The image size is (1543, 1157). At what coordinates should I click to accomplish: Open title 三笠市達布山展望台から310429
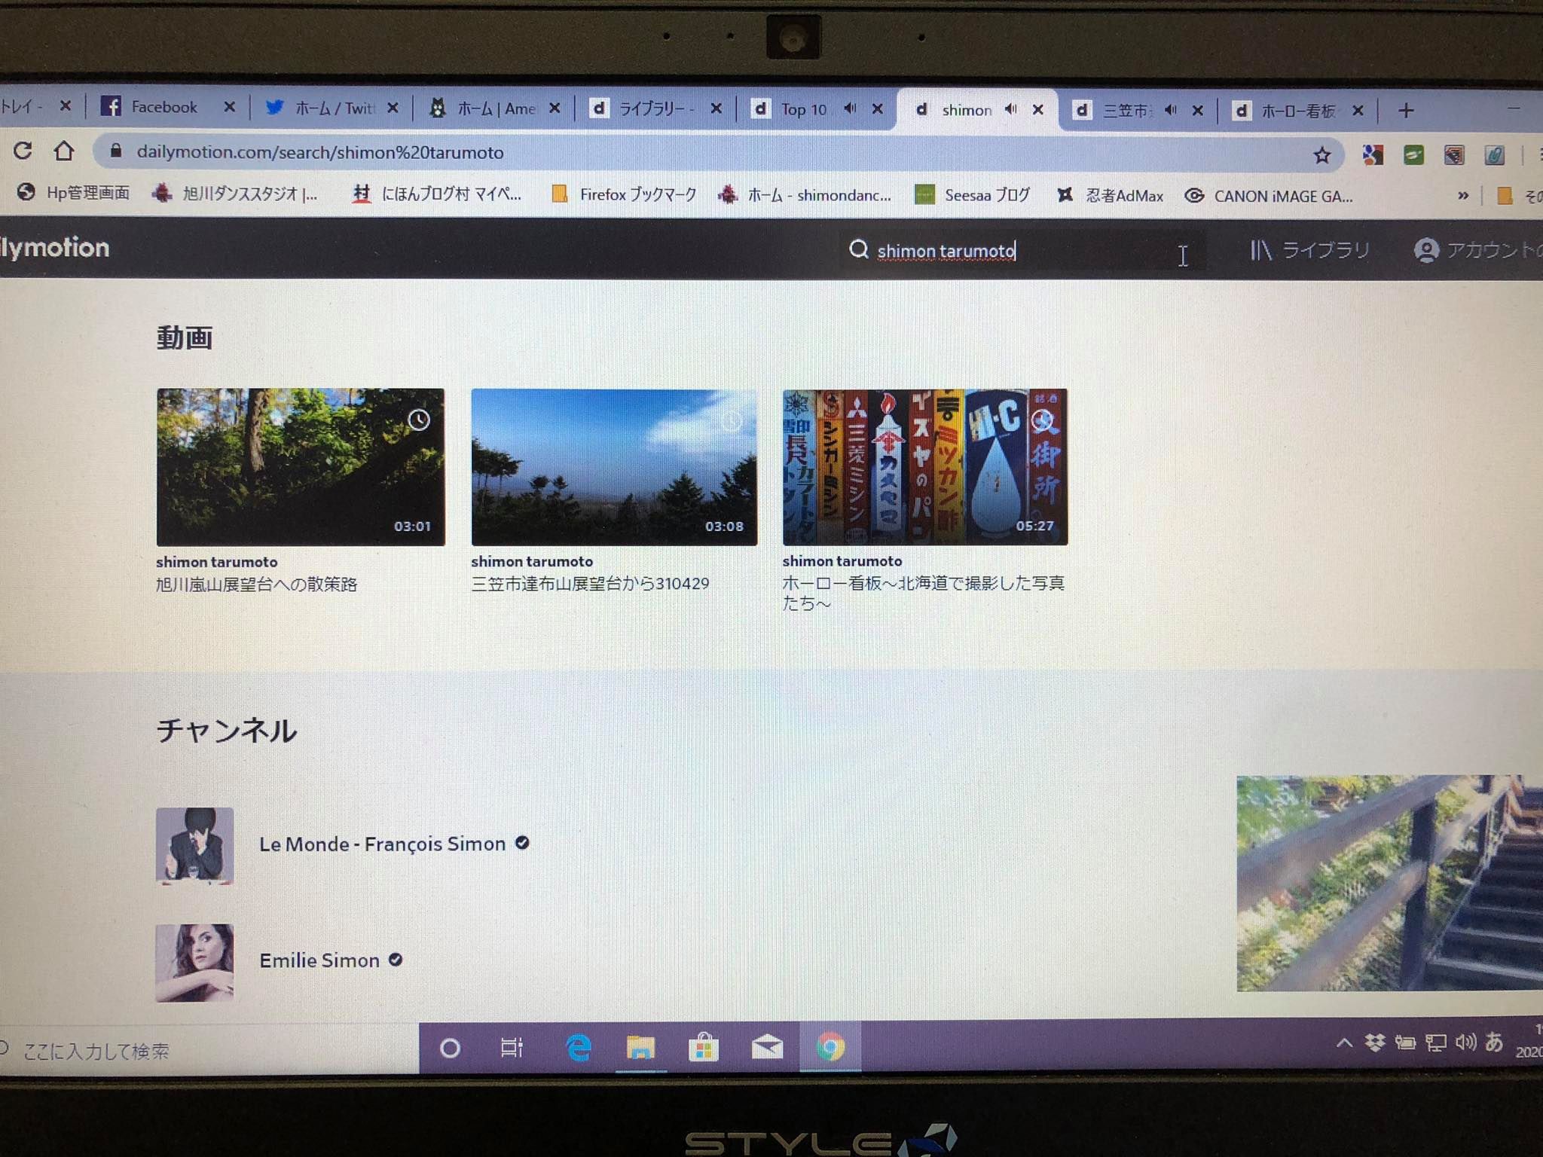click(590, 584)
